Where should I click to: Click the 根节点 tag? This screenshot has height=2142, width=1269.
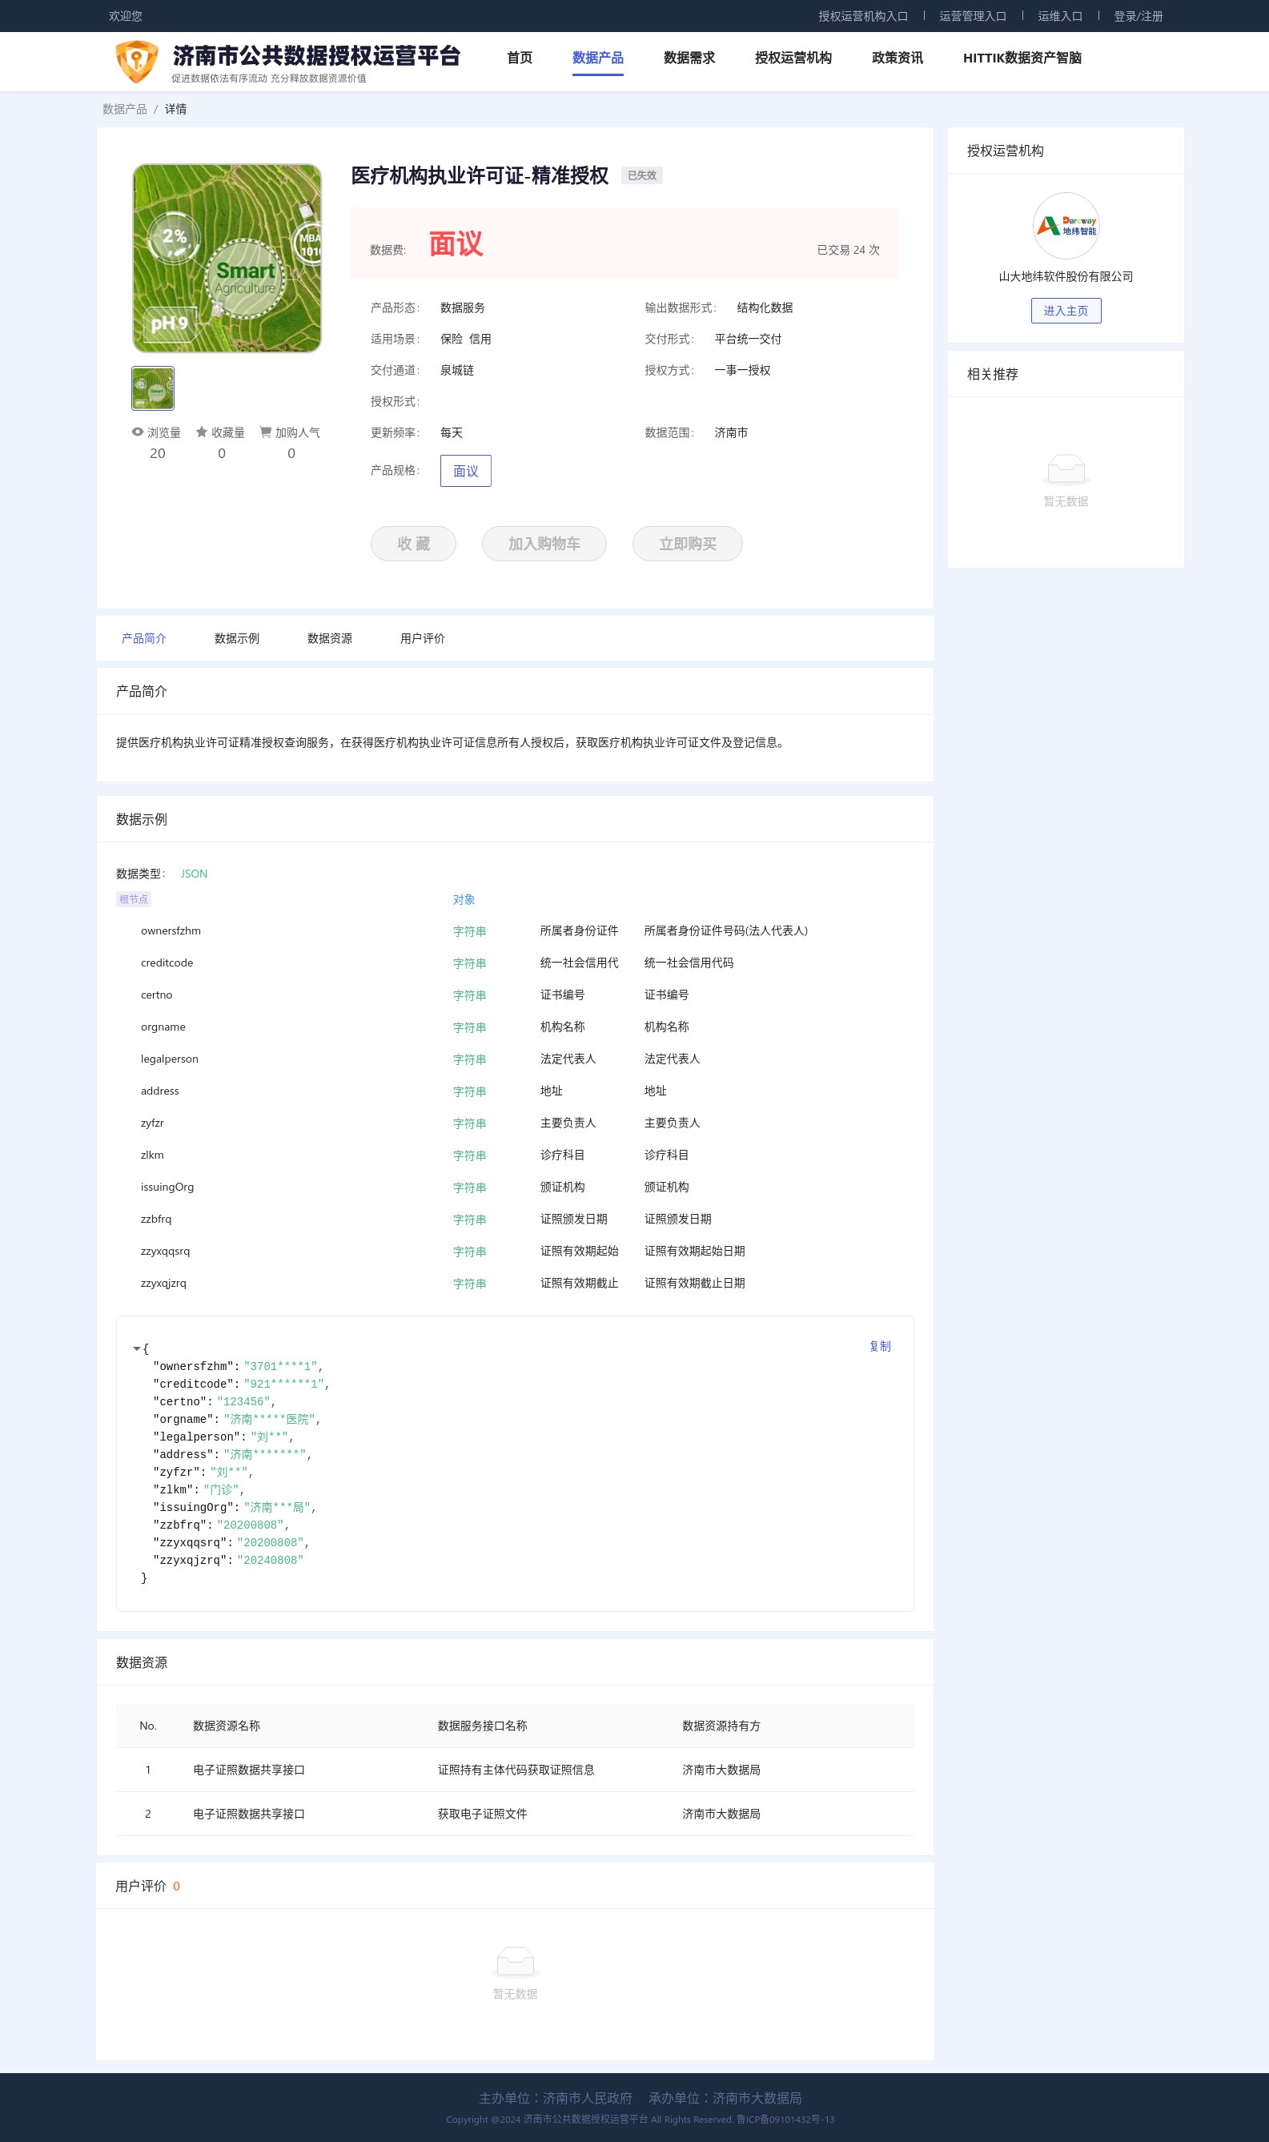[134, 898]
